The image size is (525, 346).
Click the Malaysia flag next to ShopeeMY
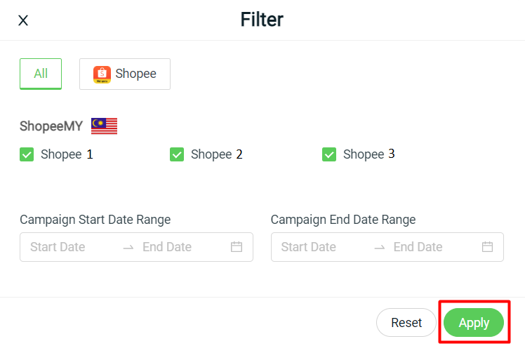(x=104, y=126)
